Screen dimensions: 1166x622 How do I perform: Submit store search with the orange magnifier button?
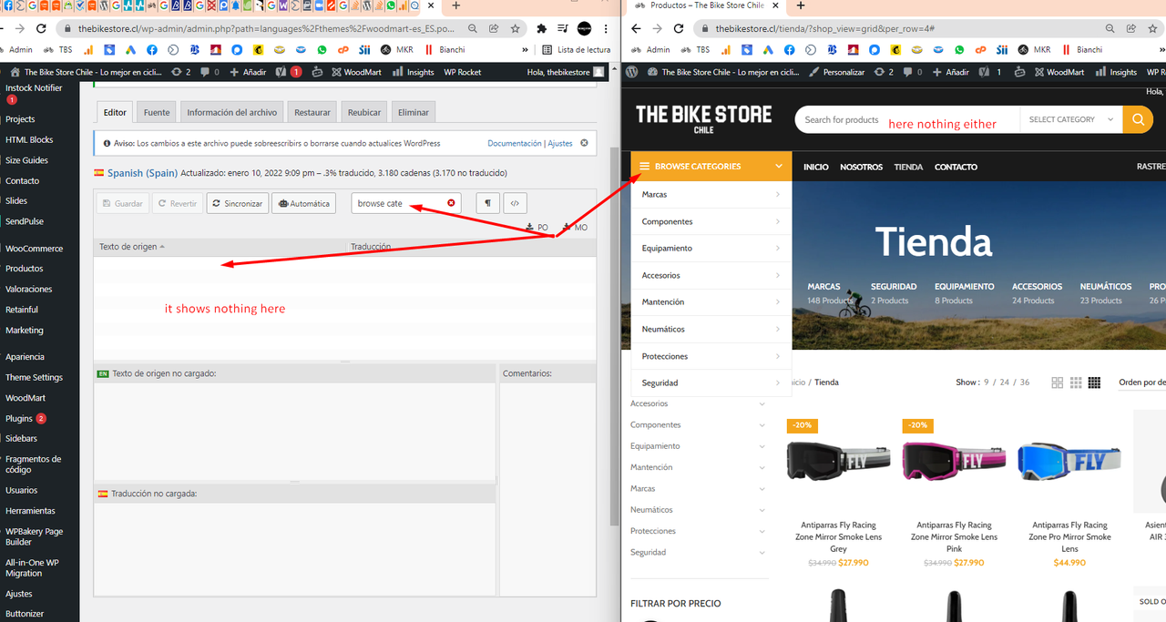(1138, 119)
